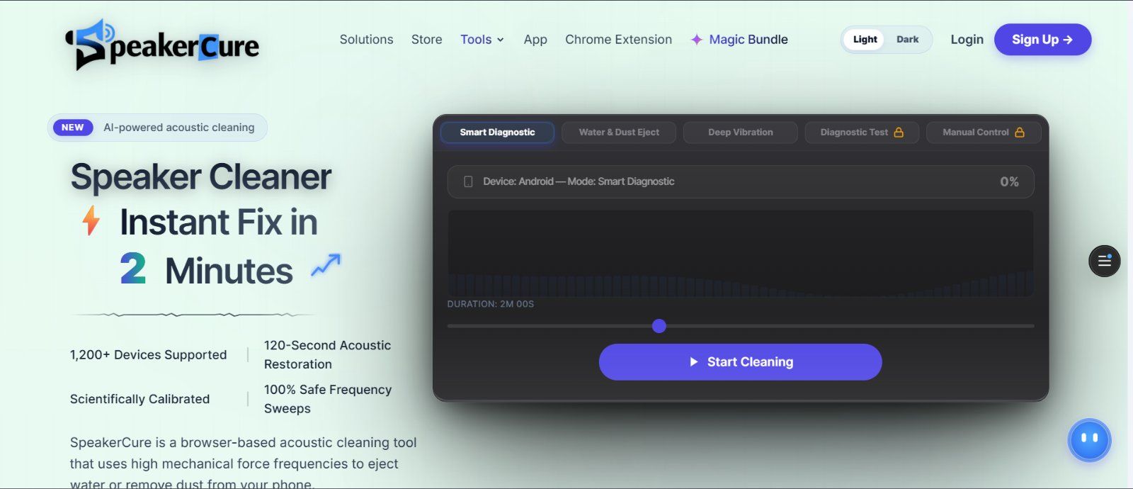1133x489 pixels.
Task: Open the floating side menu button
Action: coord(1104,261)
